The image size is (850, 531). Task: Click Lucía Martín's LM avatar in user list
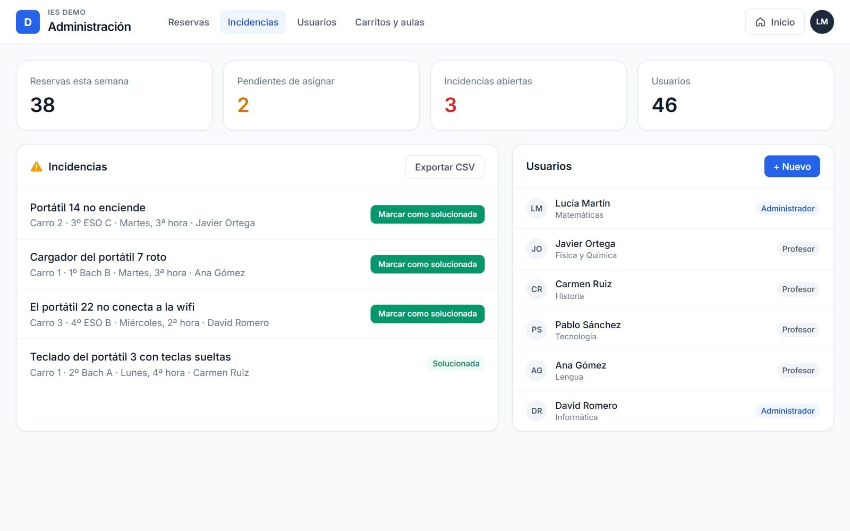537,209
